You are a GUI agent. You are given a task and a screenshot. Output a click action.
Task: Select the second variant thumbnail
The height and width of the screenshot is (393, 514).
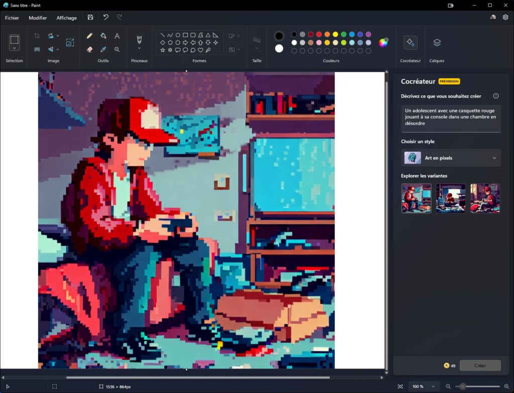coord(451,198)
